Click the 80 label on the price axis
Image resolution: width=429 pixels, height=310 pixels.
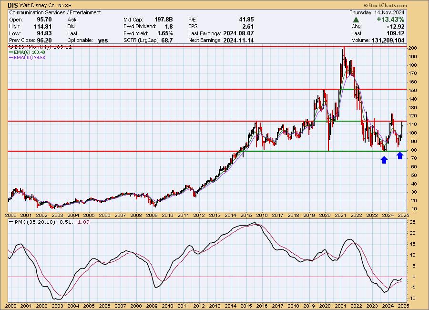point(414,150)
